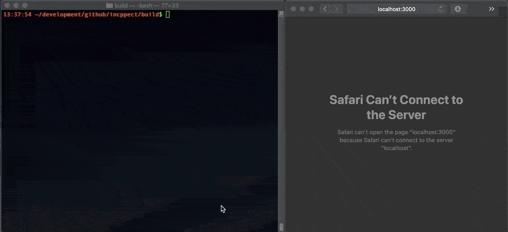This screenshot has height=232, width=508.
Task: Click the "build — -bash — 77×33" window title
Action: (x=146, y=5)
